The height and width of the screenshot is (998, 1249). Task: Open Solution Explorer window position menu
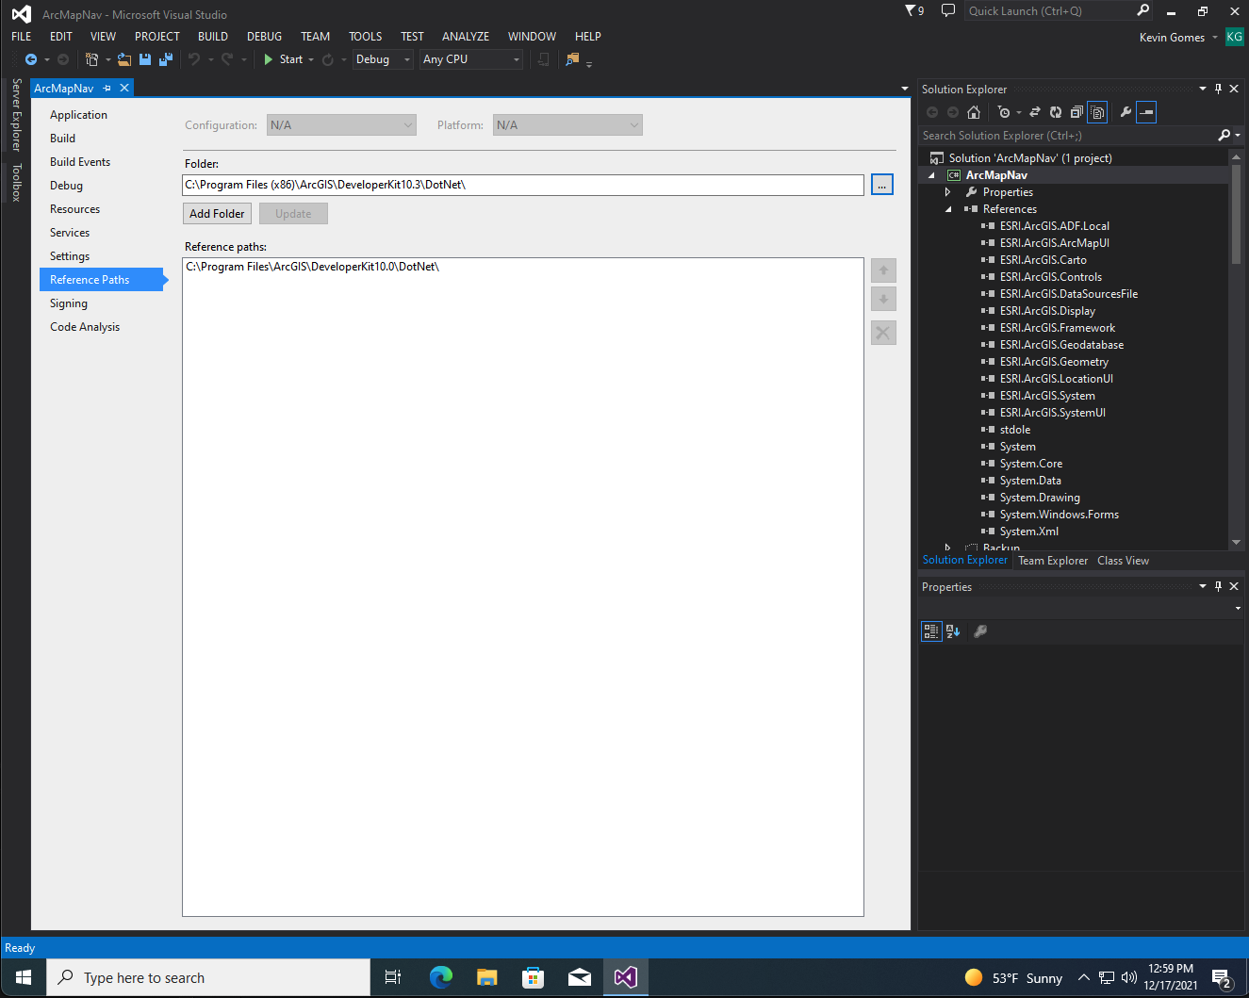1203,89
